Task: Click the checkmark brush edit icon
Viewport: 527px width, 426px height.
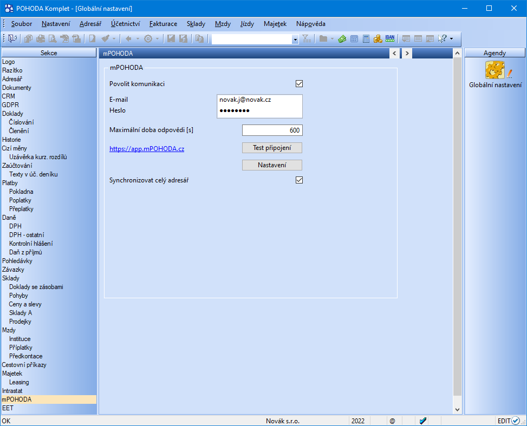Action: (106, 38)
